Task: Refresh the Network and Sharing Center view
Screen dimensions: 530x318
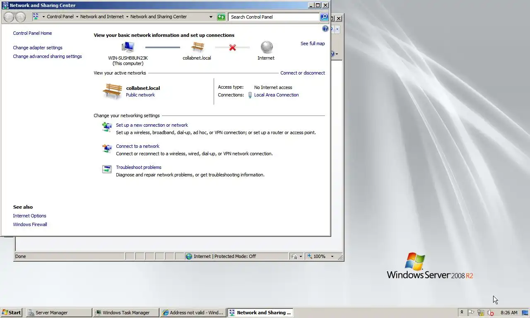Action: pos(221,17)
